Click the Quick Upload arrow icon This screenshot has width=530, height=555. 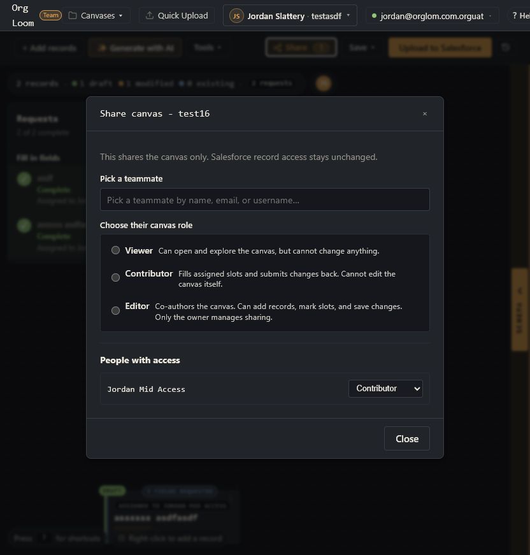[x=149, y=15]
